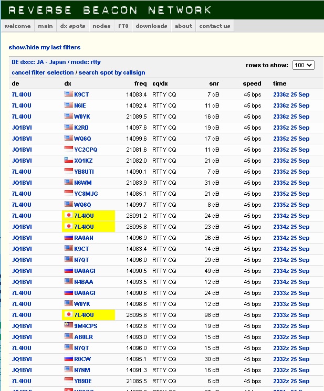
Task: Click the Japan flag in the 98 dB row
Action: pyautogui.click(x=69, y=314)
